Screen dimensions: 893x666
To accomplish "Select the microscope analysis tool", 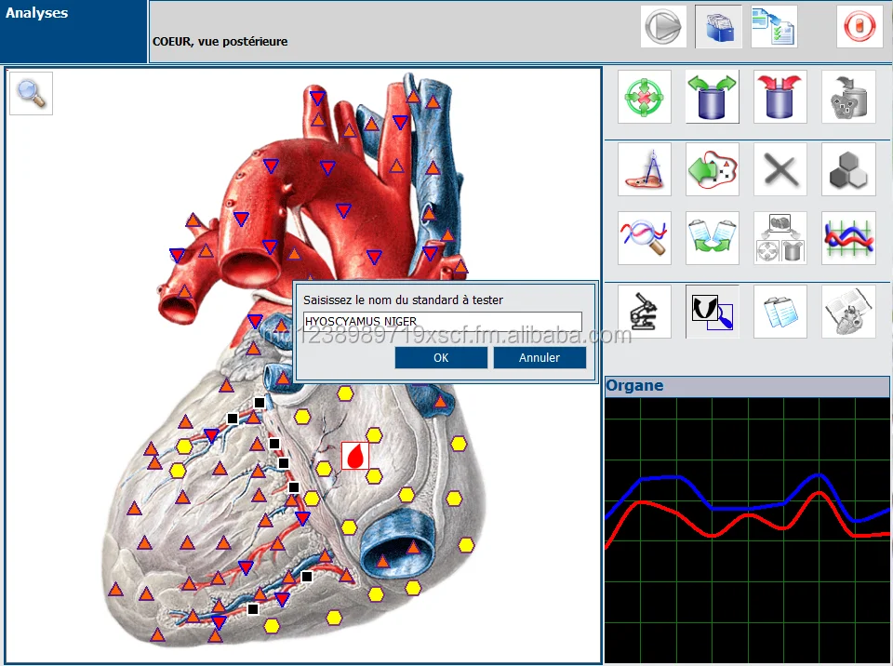I will (644, 311).
